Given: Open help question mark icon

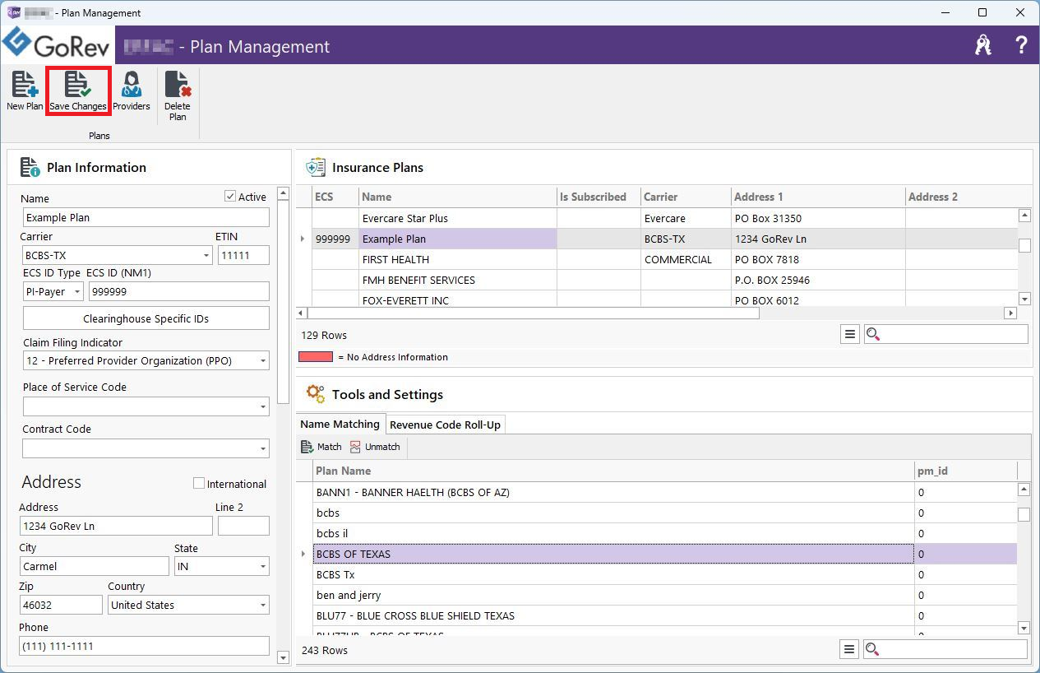Looking at the screenshot, I should pyautogui.click(x=1021, y=45).
